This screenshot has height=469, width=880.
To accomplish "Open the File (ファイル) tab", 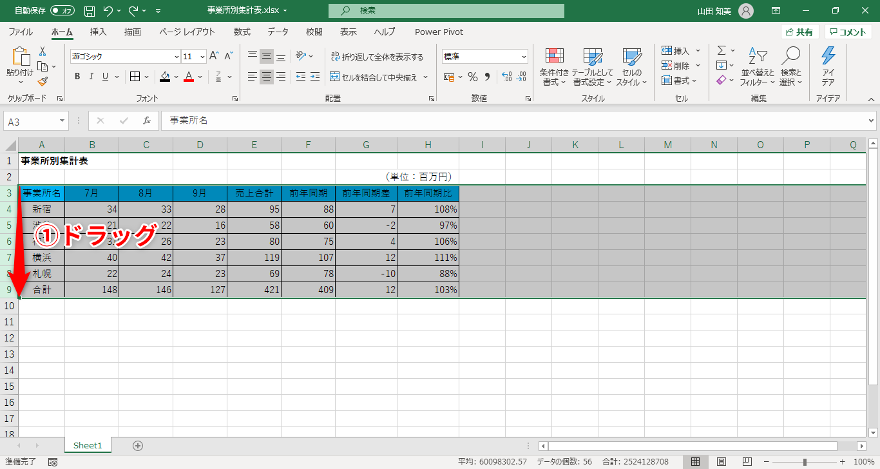I will [21, 32].
